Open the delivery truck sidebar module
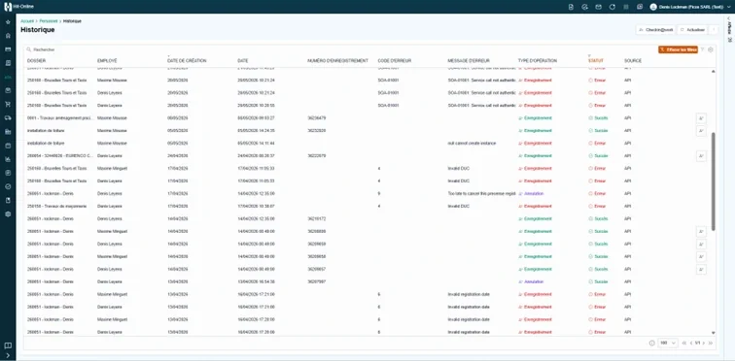Viewport: 735px width, 361px height. coord(8,117)
